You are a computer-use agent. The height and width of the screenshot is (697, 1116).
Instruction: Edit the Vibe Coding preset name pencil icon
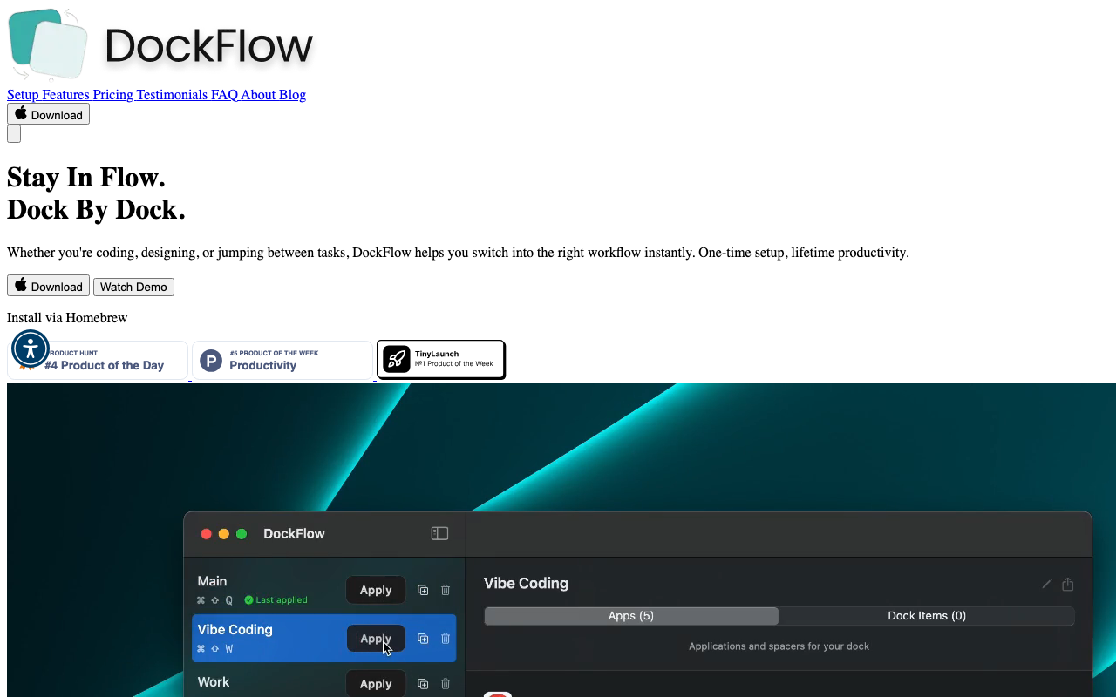[x=1047, y=584]
